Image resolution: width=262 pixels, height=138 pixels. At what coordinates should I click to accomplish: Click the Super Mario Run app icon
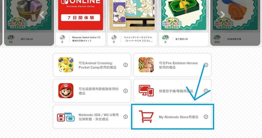click(66, 91)
